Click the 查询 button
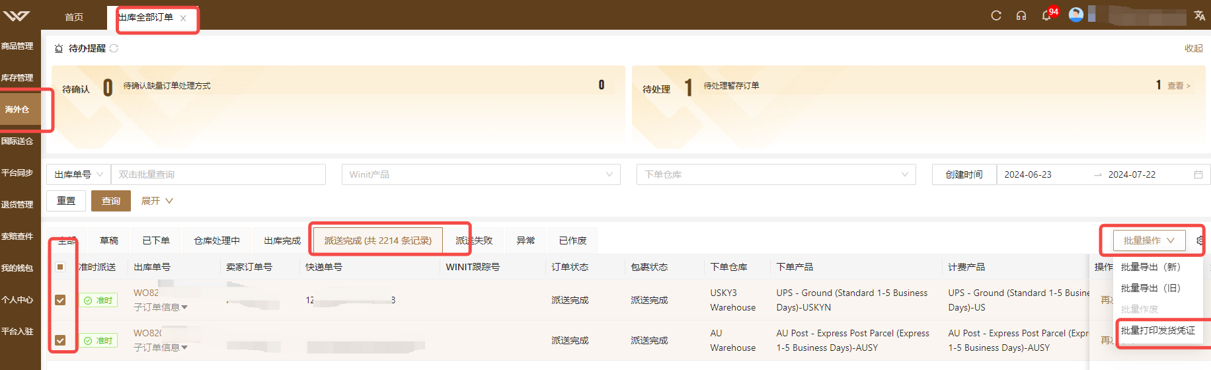Screen dimensions: 1211x370 pyautogui.click(x=111, y=201)
